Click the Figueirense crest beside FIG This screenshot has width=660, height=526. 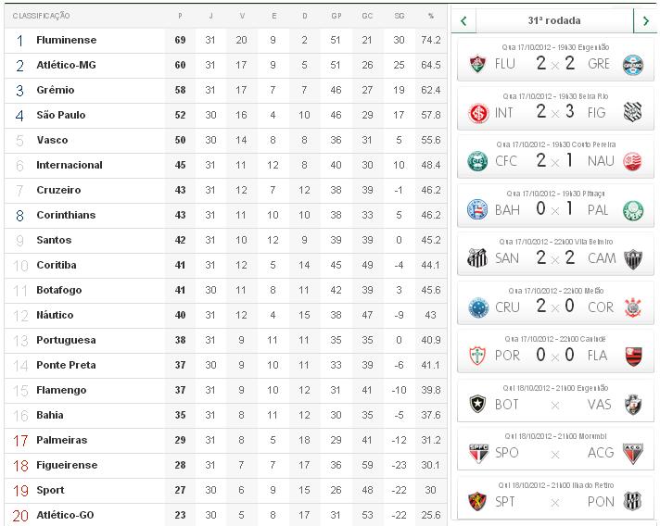coord(632,112)
